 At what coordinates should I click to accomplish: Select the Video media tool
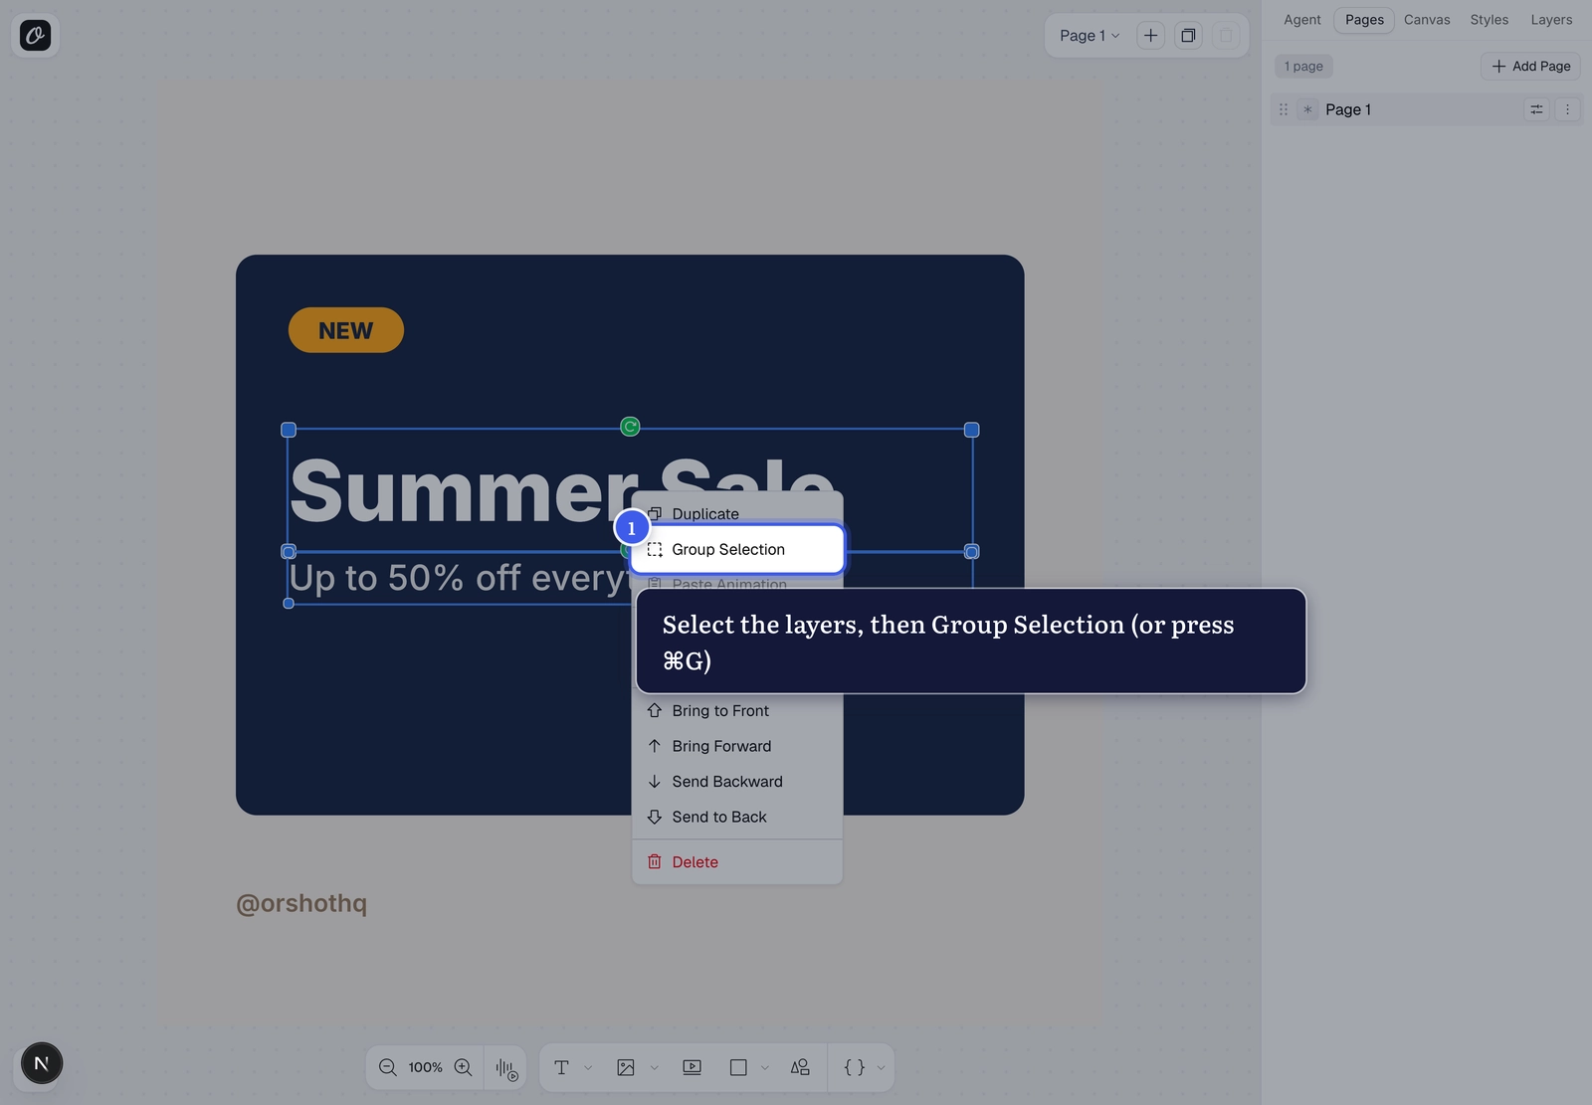[692, 1067]
